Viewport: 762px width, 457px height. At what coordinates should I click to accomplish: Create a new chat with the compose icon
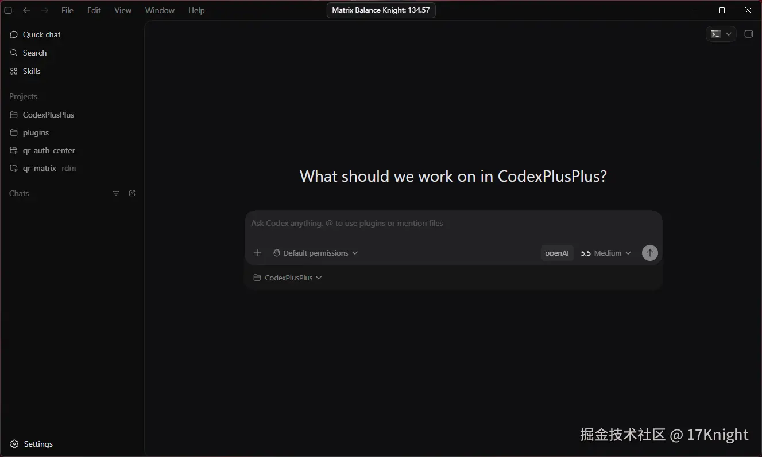click(x=132, y=193)
